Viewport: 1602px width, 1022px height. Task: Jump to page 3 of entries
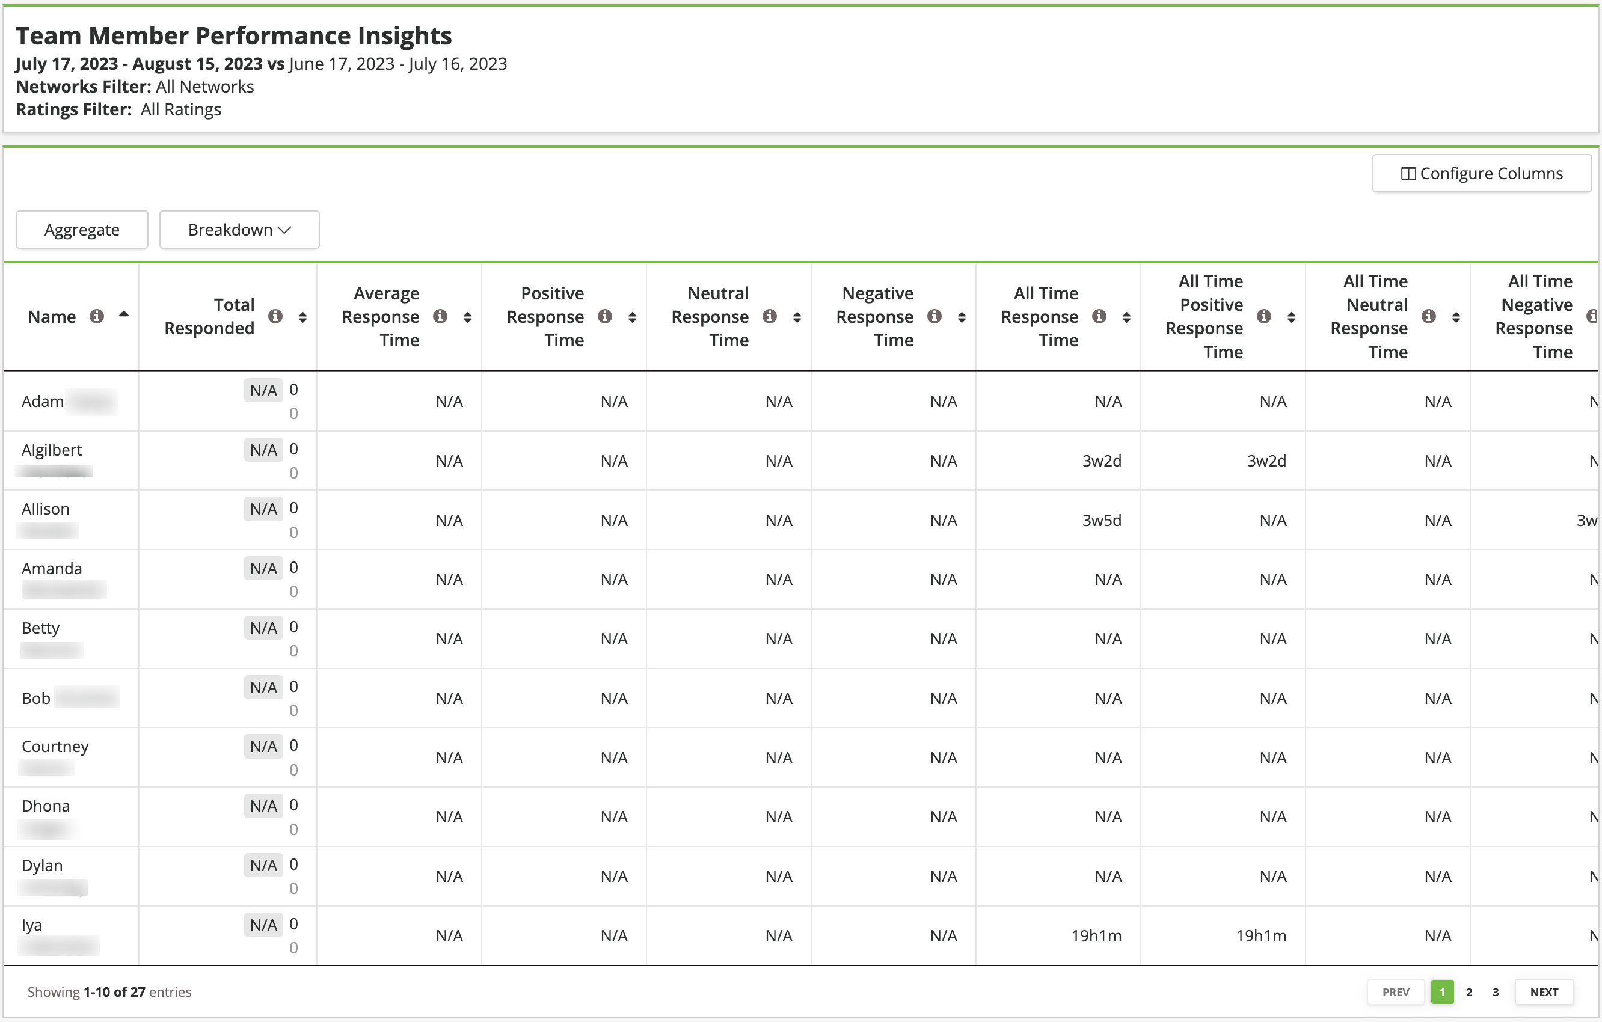coord(1496,991)
